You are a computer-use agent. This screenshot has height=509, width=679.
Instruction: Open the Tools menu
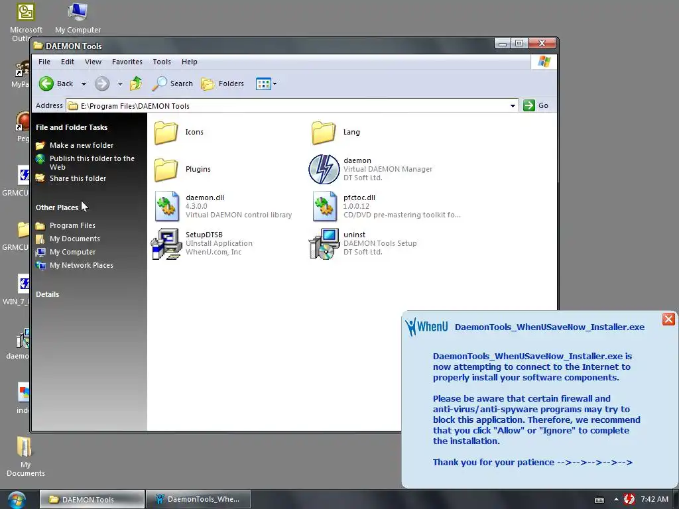click(x=162, y=62)
